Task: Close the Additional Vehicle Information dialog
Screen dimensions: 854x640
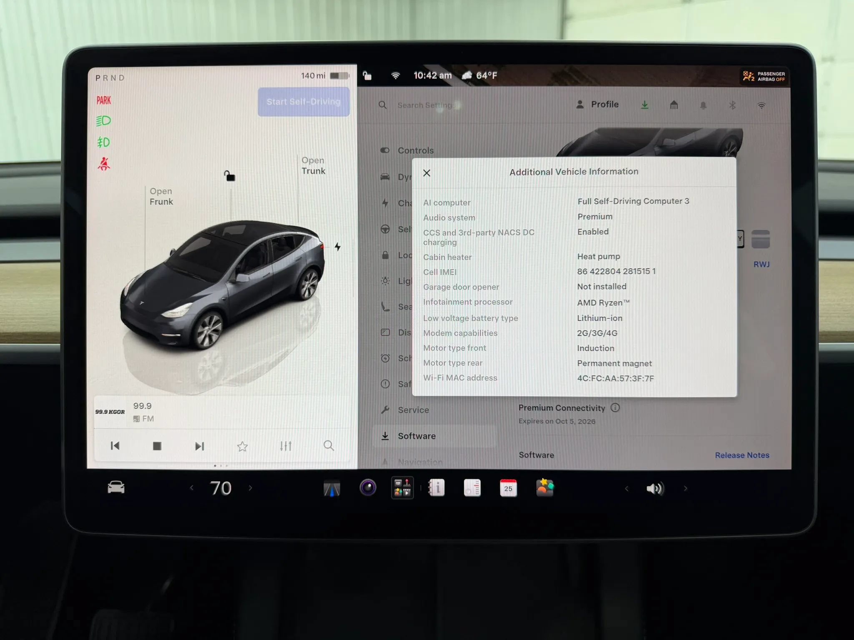Action: tap(427, 173)
